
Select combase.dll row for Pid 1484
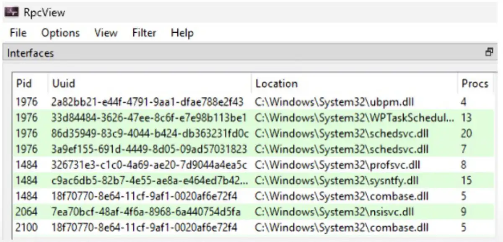342,196
